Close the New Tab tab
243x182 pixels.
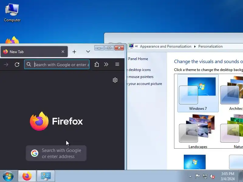pyautogui.click(x=63, y=52)
